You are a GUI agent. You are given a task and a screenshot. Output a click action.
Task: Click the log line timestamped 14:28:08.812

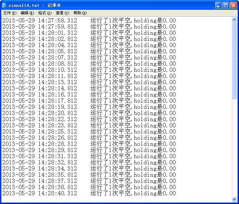(x=89, y=64)
